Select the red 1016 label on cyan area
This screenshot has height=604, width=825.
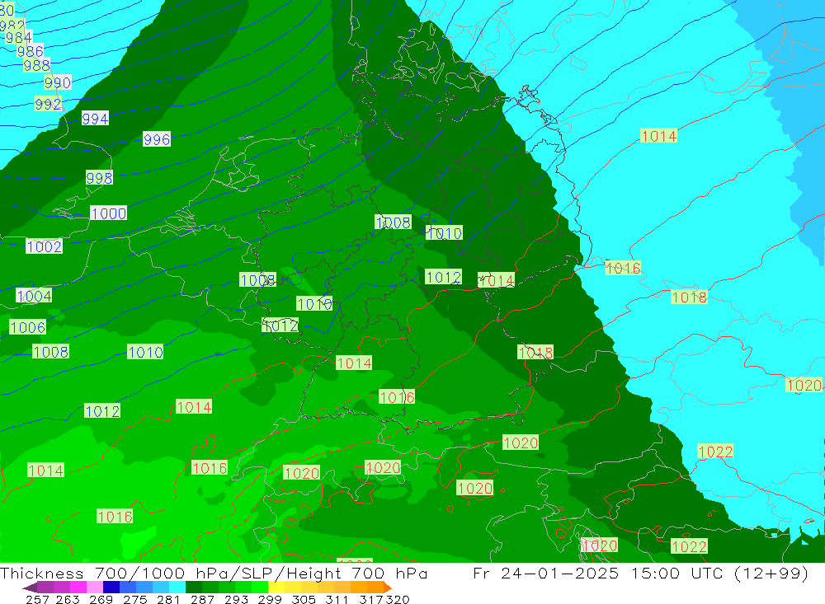pos(622,268)
